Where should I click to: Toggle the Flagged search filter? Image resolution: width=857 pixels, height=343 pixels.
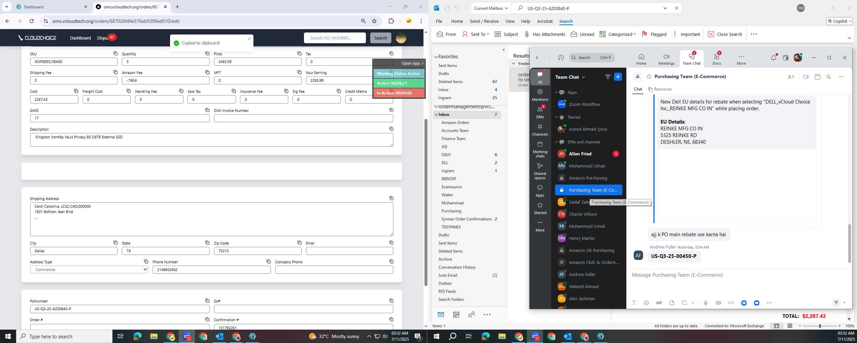654,34
